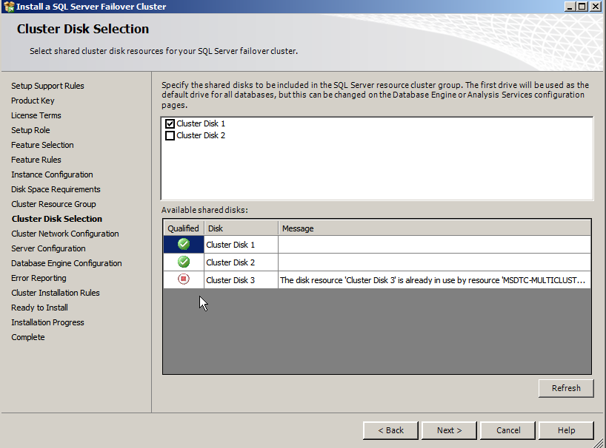This screenshot has width=606, height=448.
Task: Click the red blocked icon for Cluster Disk 3
Action: pyautogui.click(x=183, y=280)
